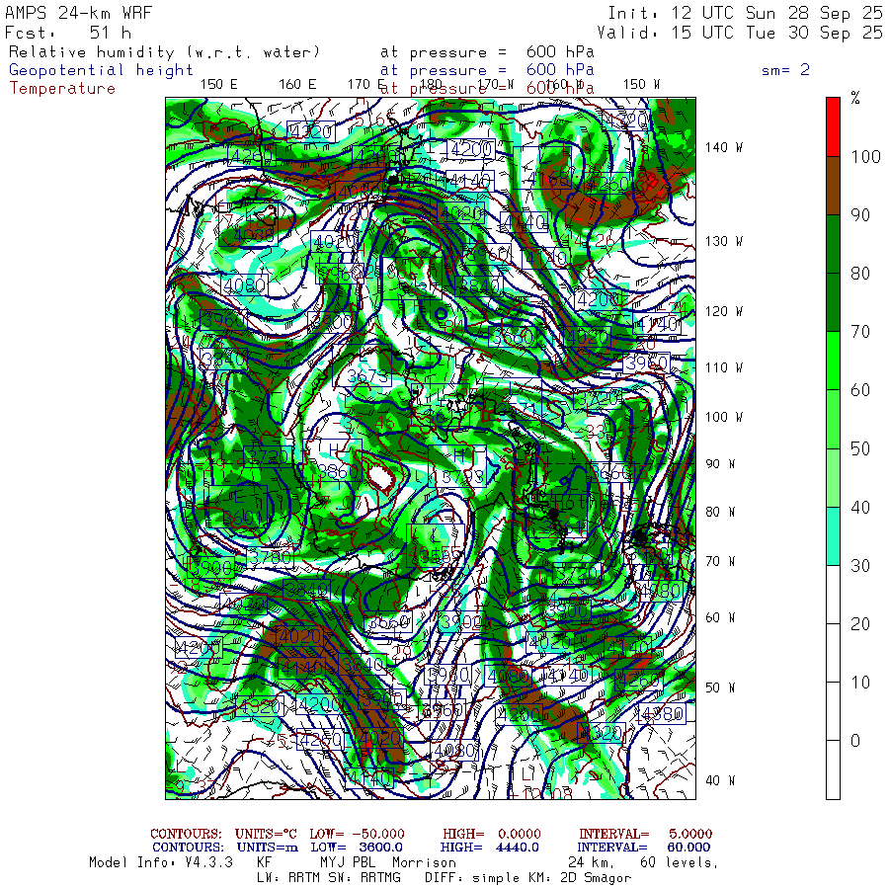
Task: Click the 'LW: RRTM SW: RRTMG' radiation text
Action: coord(329,878)
